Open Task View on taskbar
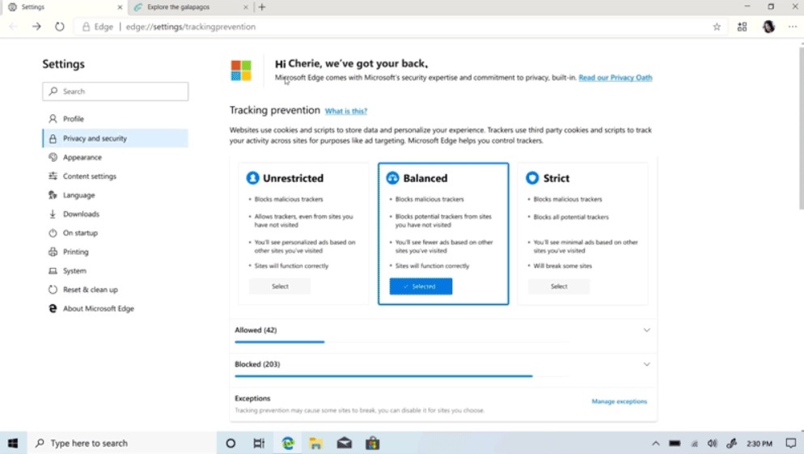This screenshot has width=804, height=454. coord(259,443)
